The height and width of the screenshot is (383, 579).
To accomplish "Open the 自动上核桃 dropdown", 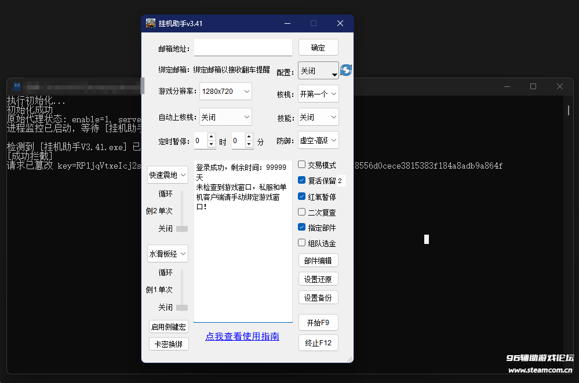I will [x=225, y=117].
